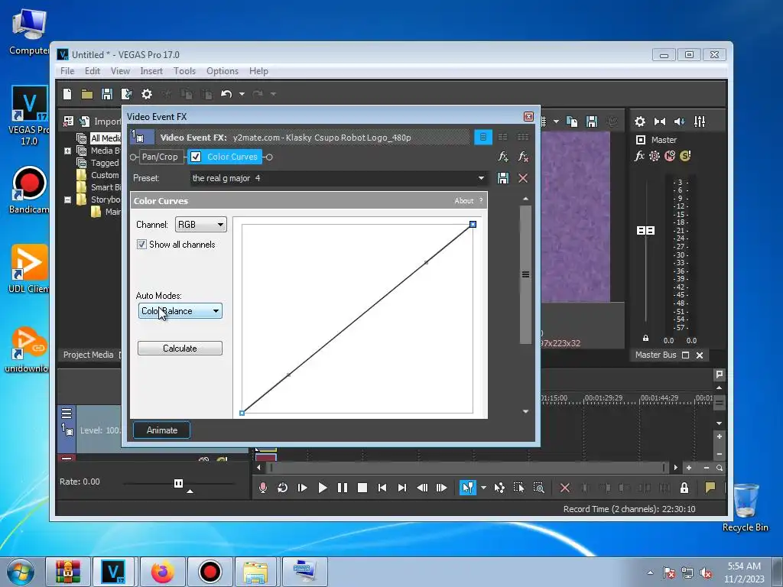The image size is (783, 587).
Task: Open Bandicam from the taskbar
Action: pos(210,572)
